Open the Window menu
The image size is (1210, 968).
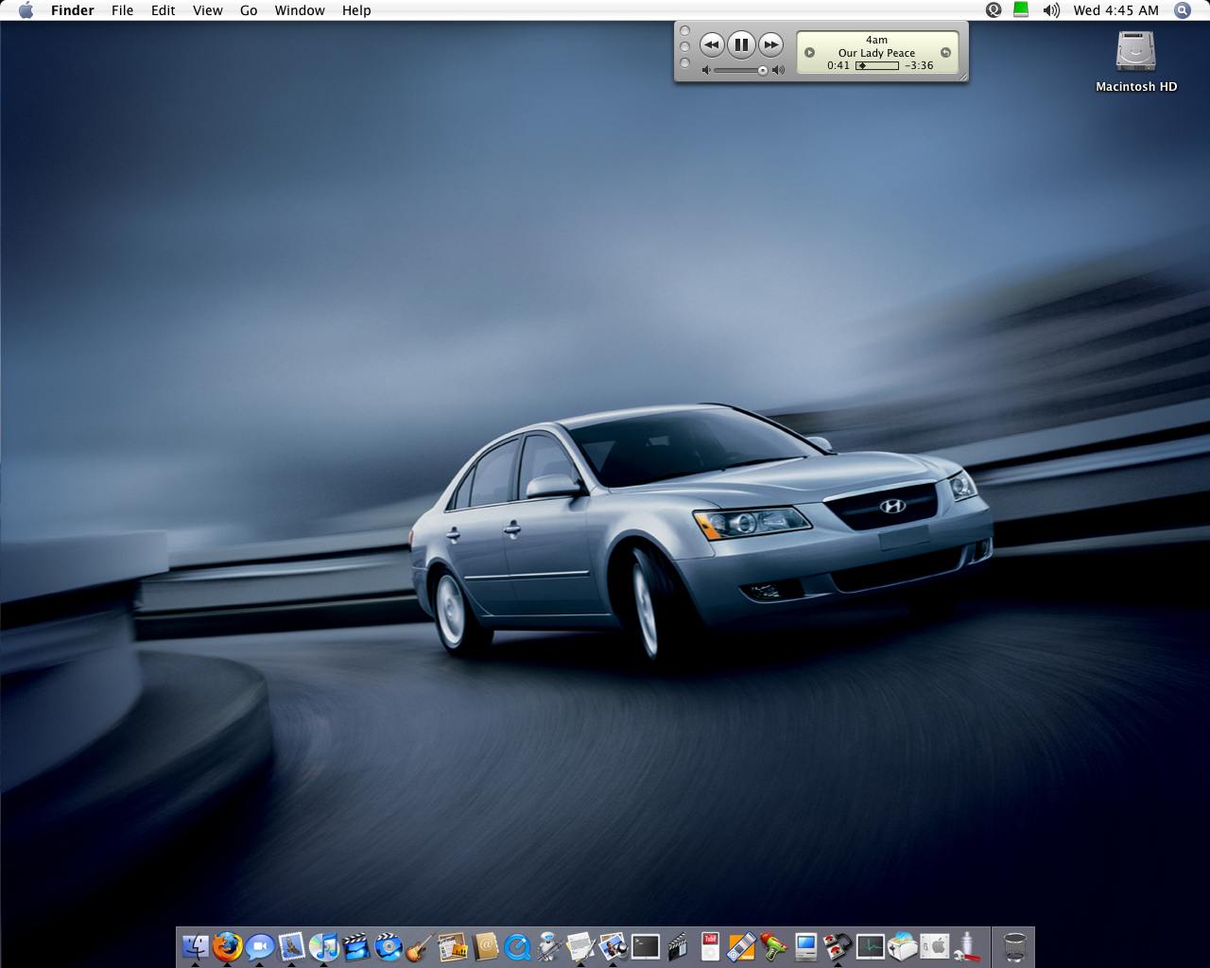coord(300,10)
